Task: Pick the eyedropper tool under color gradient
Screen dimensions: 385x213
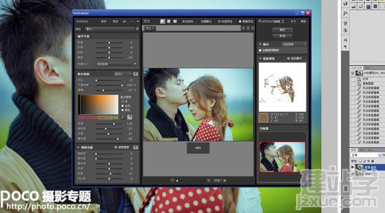Action: click(123, 118)
